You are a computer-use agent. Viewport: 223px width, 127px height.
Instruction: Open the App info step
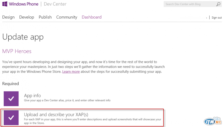point(32,96)
